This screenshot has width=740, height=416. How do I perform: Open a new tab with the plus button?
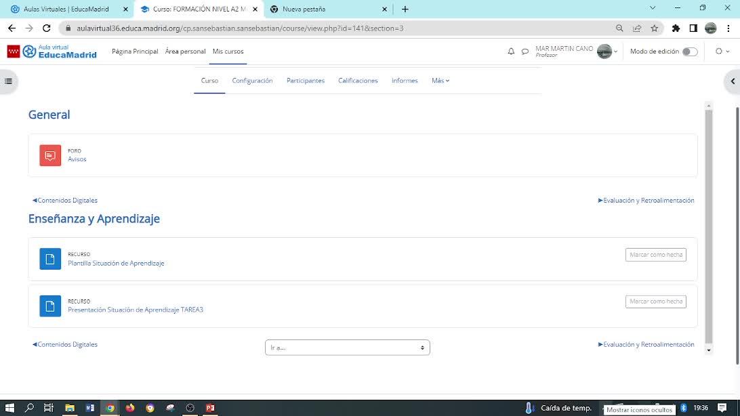tap(405, 9)
